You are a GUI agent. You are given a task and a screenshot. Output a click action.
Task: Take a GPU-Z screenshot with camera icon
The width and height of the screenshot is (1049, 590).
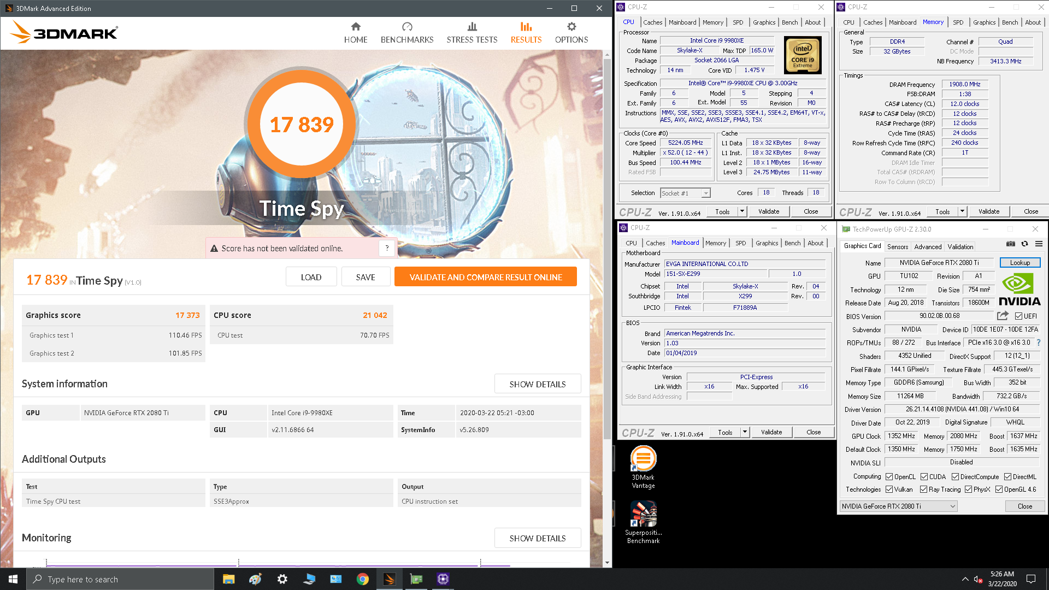click(1011, 244)
